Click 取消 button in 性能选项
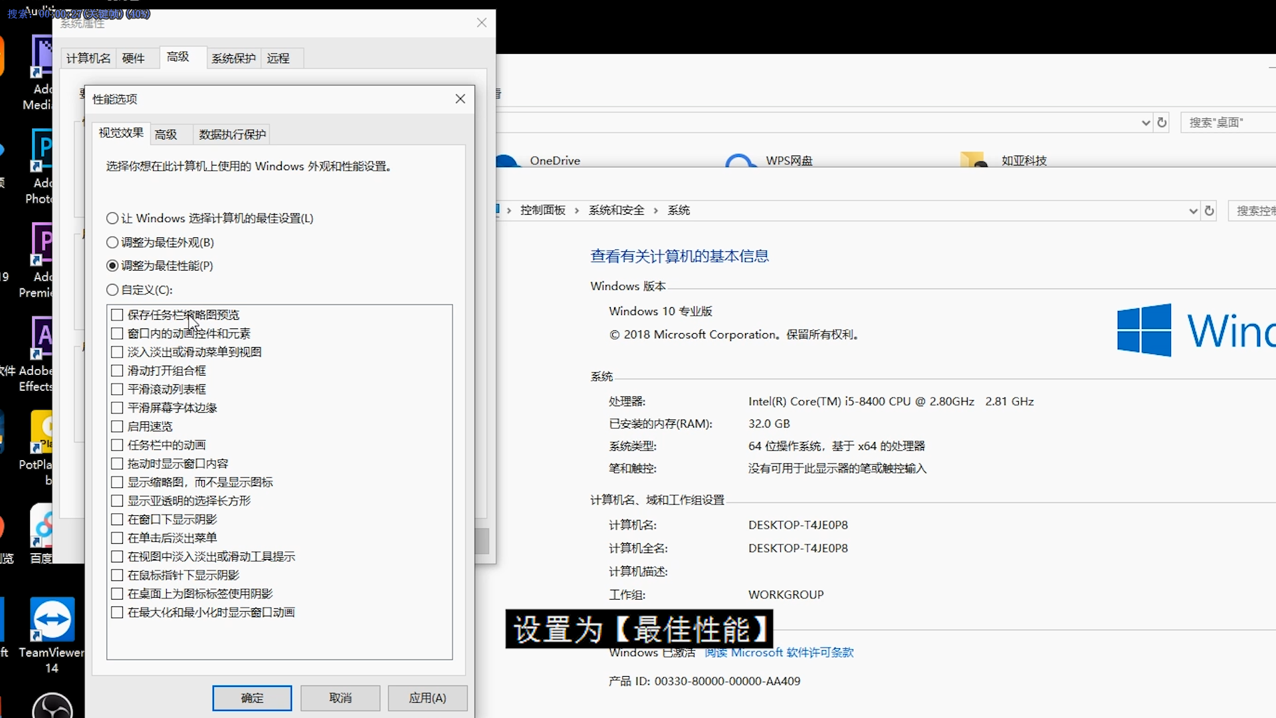 point(340,698)
